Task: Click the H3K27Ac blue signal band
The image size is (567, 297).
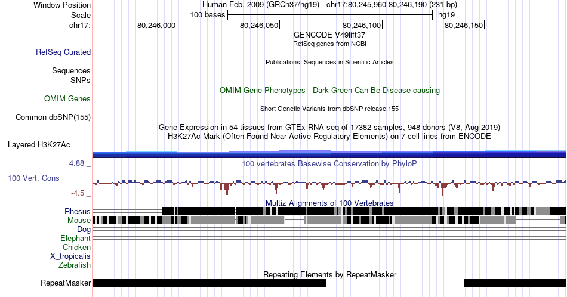Action: click(x=329, y=154)
